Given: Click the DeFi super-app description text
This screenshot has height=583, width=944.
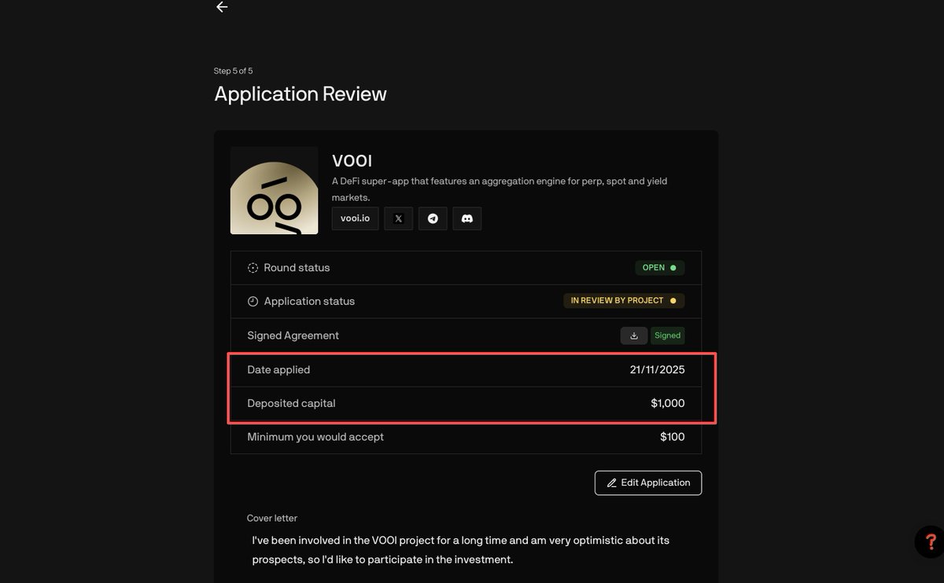Looking at the screenshot, I should coord(500,189).
